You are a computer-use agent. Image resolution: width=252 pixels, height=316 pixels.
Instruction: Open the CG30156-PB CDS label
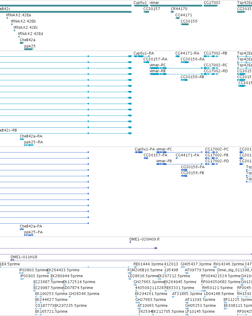click(192, 173)
